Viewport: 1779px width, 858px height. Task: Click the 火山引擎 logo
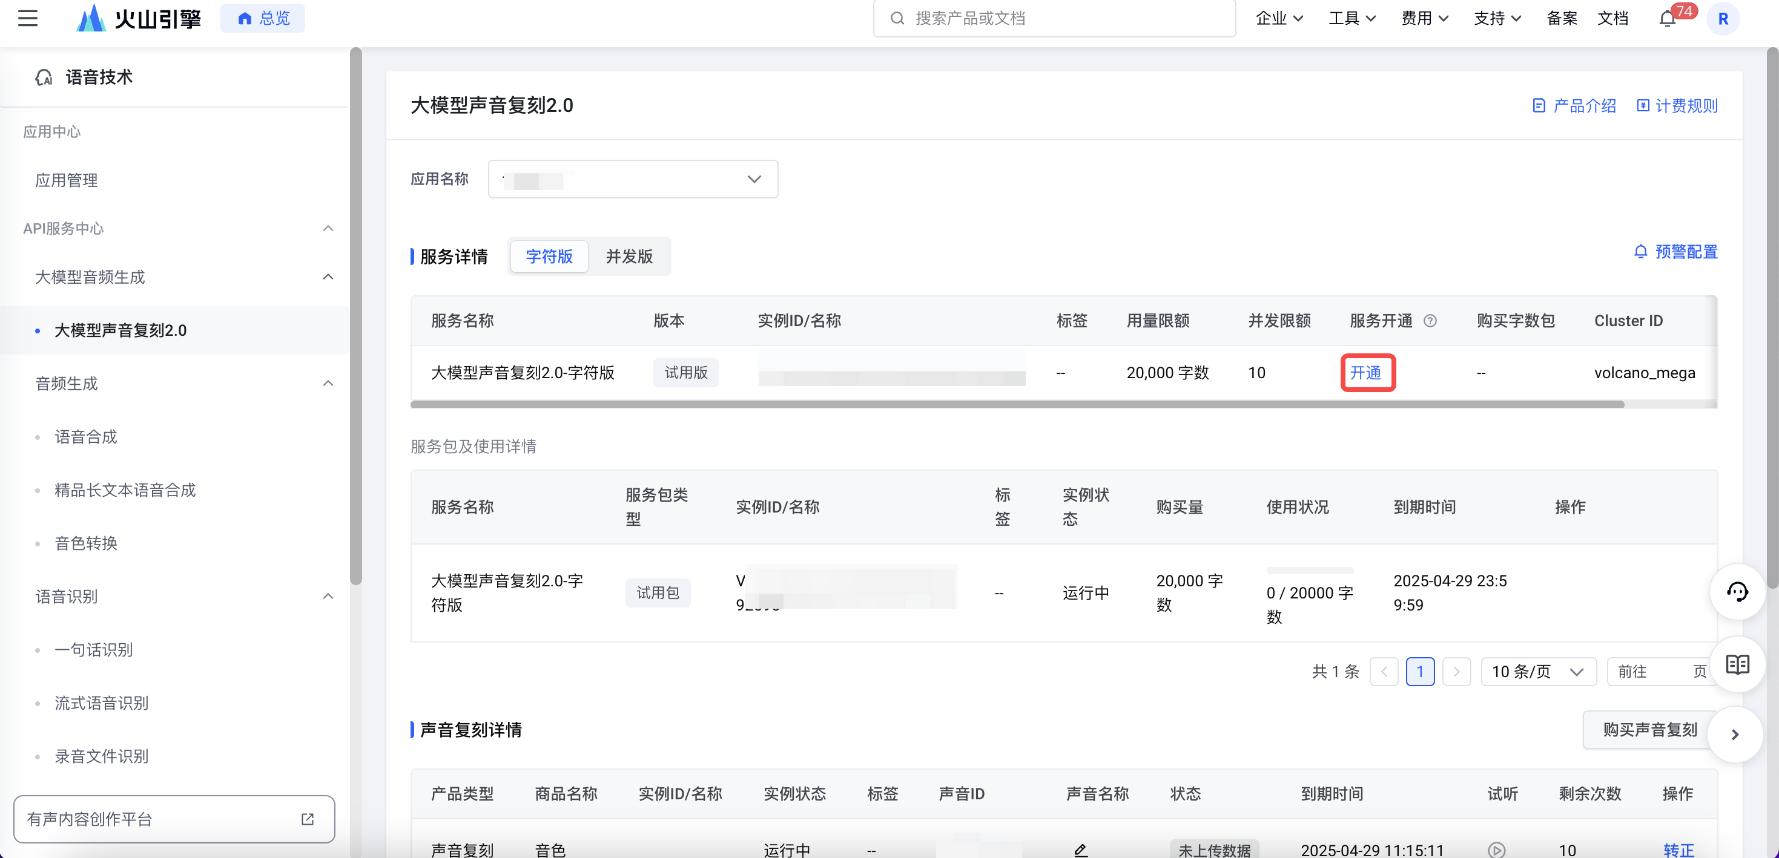[139, 18]
